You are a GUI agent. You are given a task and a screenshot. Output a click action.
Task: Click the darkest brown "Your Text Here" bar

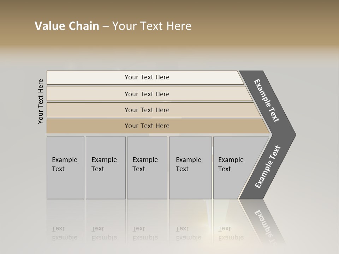click(147, 126)
